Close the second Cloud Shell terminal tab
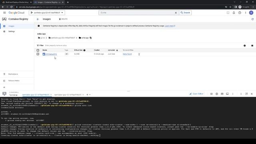The width and height of the screenshot is (256, 144). coord(83,95)
